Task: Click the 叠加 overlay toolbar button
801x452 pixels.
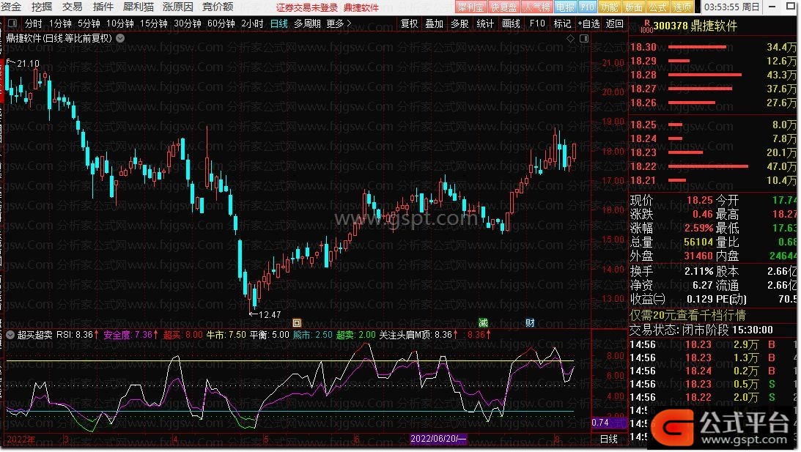Action: point(435,24)
